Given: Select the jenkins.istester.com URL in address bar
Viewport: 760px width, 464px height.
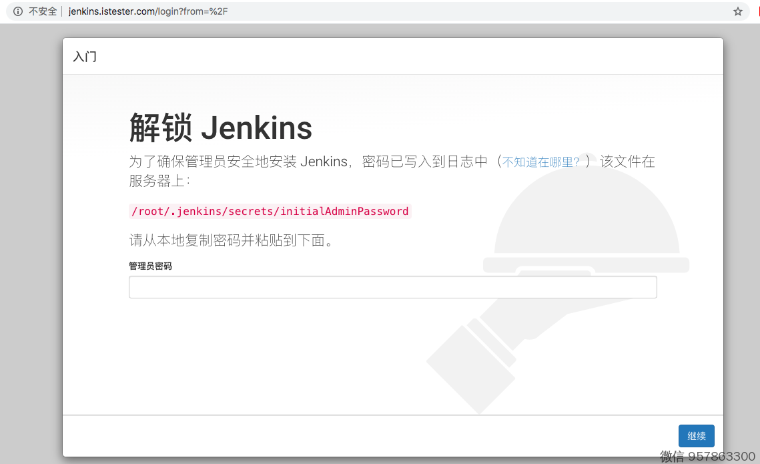Looking at the screenshot, I should pyautogui.click(x=147, y=11).
